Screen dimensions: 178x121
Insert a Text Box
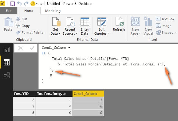[x=165, y=19]
